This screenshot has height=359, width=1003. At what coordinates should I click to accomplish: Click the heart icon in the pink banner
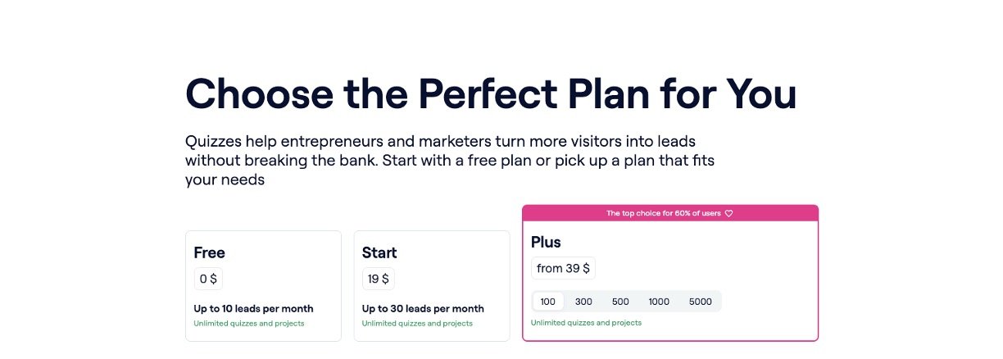coord(728,213)
